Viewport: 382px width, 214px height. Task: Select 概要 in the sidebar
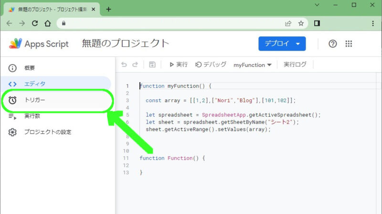tap(30, 68)
